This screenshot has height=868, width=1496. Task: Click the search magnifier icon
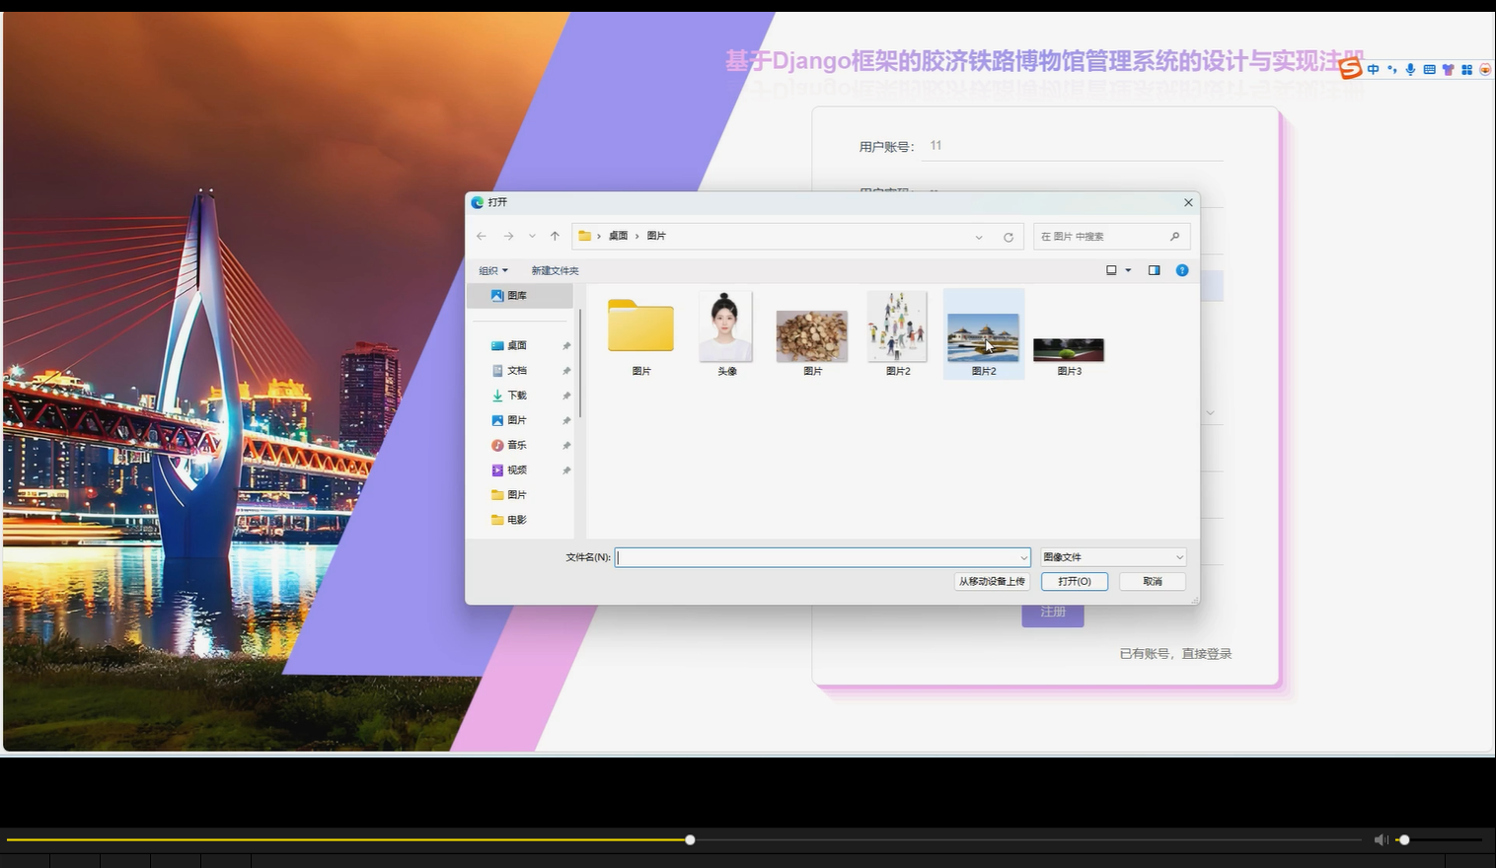coord(1174,237)
